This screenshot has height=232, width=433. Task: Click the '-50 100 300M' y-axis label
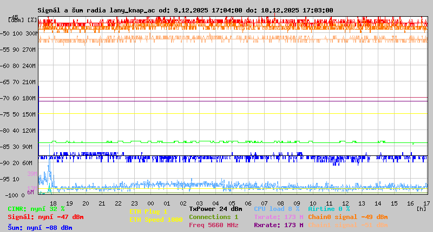20,33
